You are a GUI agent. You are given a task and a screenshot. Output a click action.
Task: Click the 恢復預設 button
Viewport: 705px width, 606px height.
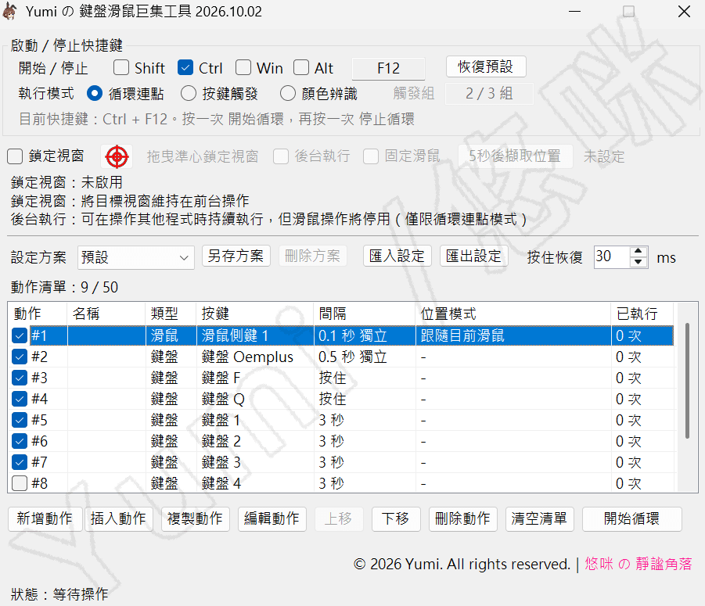[x=486, y=67]
